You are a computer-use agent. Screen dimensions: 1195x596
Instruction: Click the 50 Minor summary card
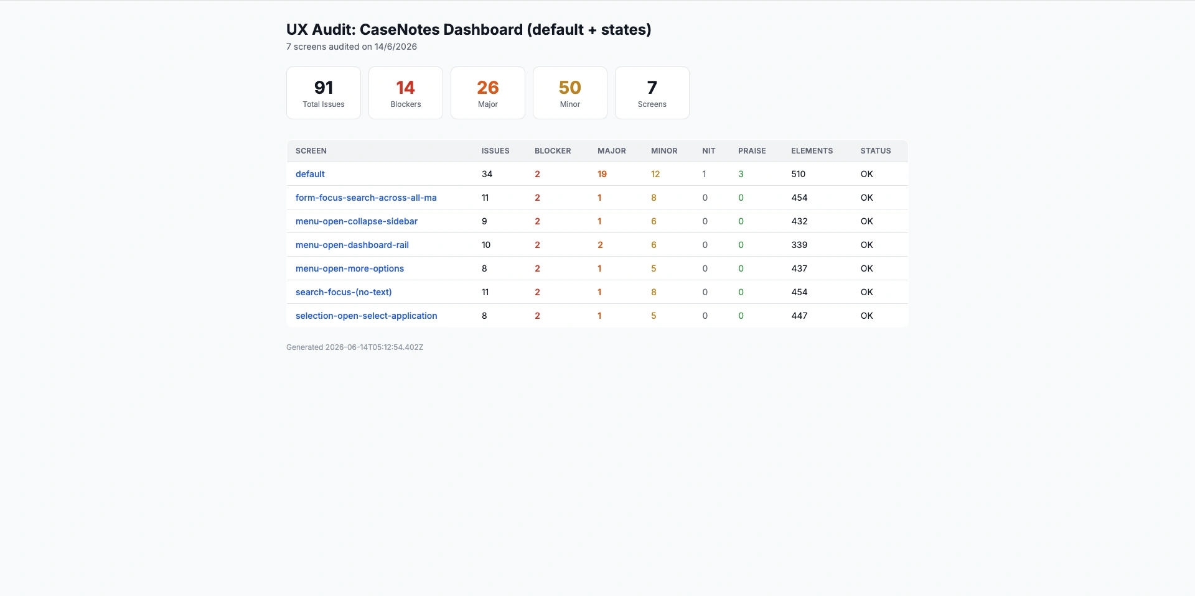tap(570, 93)
